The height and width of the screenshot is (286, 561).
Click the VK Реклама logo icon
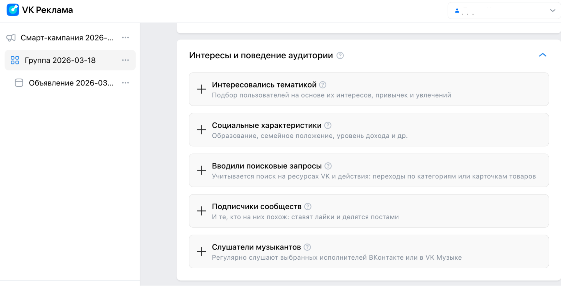point(13,10)
